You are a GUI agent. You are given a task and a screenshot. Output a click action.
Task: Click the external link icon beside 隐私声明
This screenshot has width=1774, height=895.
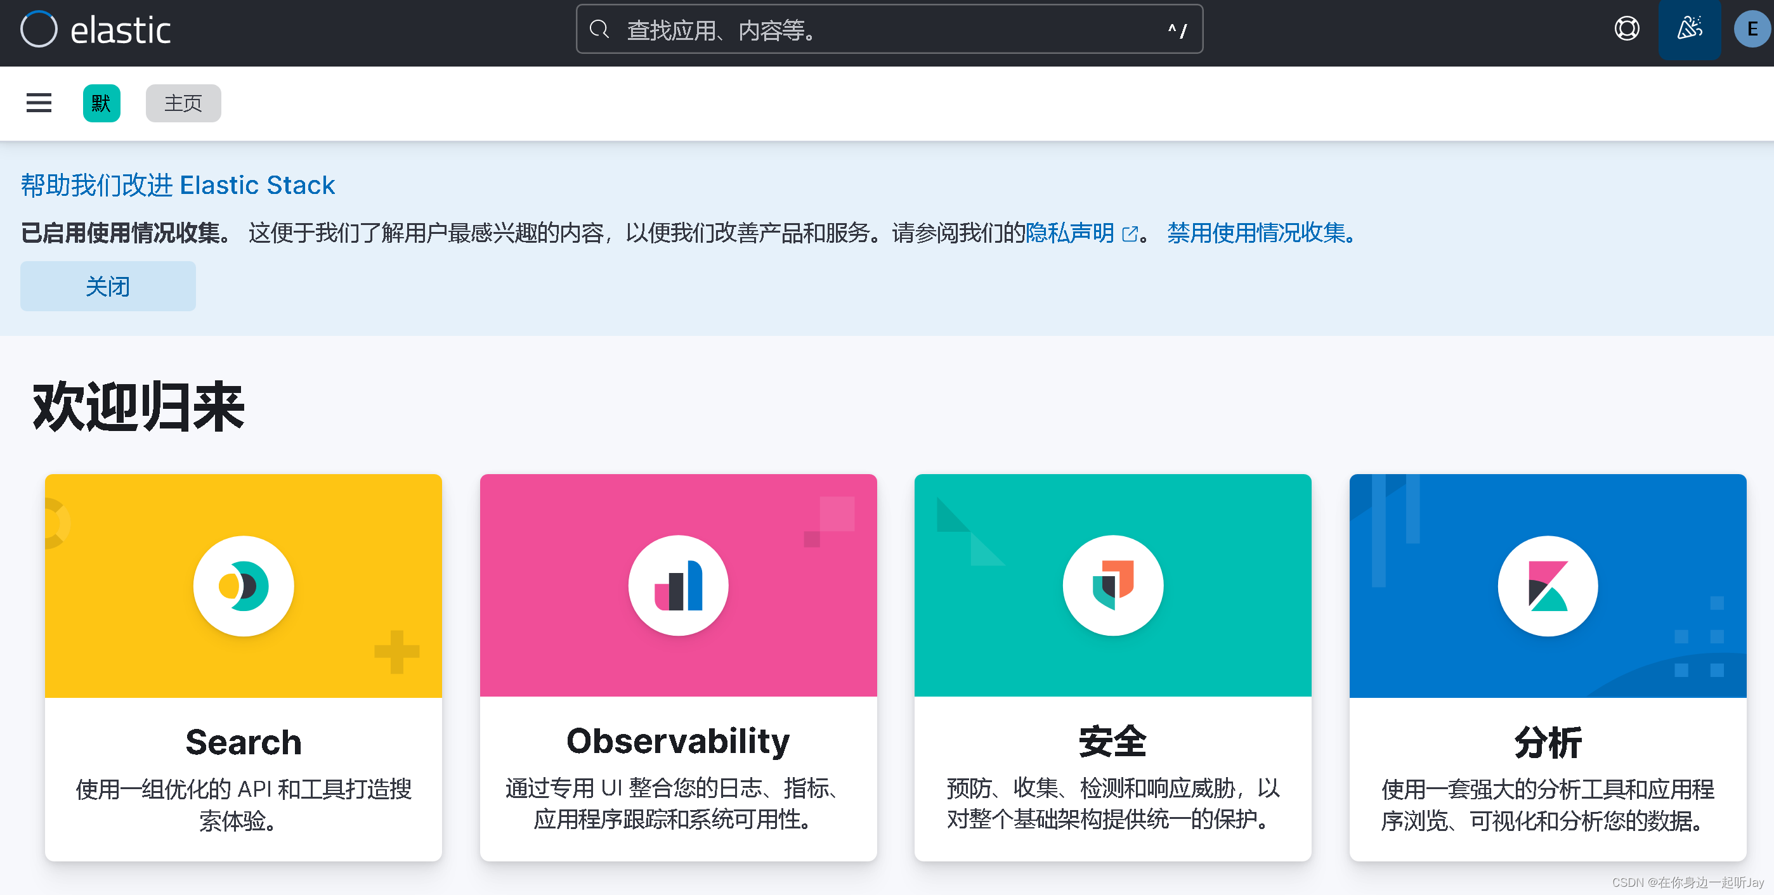pos(1130,234)
